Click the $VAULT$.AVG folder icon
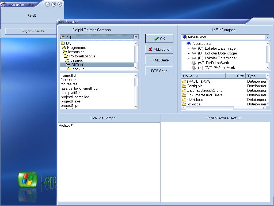 coord(184,82)
